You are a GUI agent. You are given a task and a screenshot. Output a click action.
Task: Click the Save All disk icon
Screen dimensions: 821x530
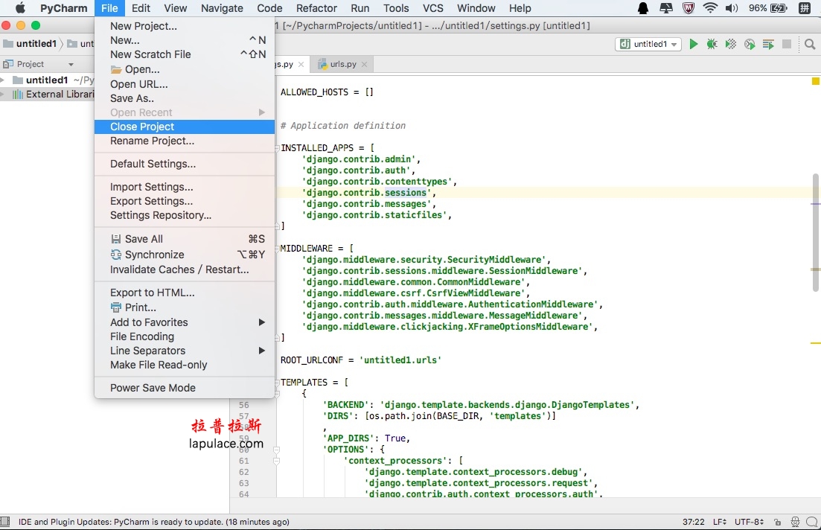point(115,239)
